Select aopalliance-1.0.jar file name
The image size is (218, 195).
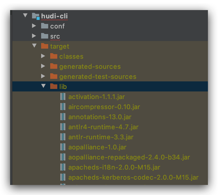click(97, 147)
